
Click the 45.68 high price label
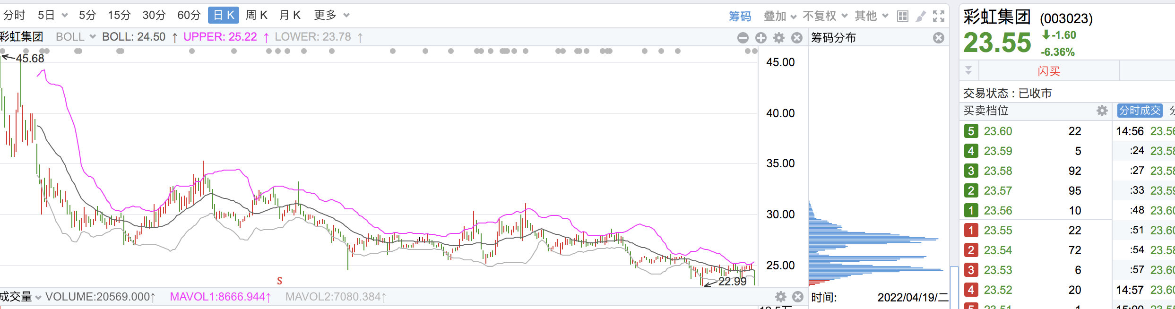click(x=30, y=59)
